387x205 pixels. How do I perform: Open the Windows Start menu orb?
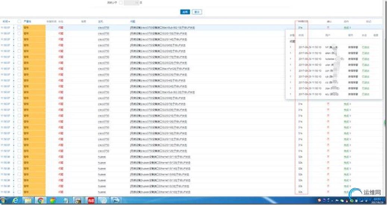coord(3,201)
